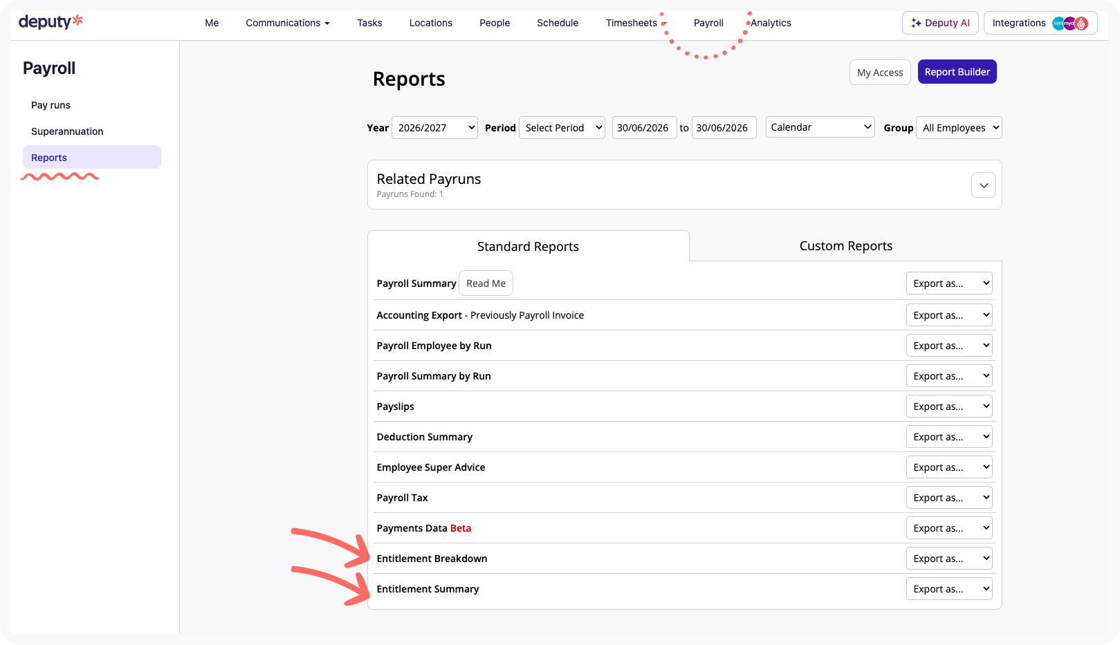Image resolution: width=1120 pixels, height=645 pixels.
Task: Open Export as for Entitlement Breakdown
Action: [x=949, y=559]
